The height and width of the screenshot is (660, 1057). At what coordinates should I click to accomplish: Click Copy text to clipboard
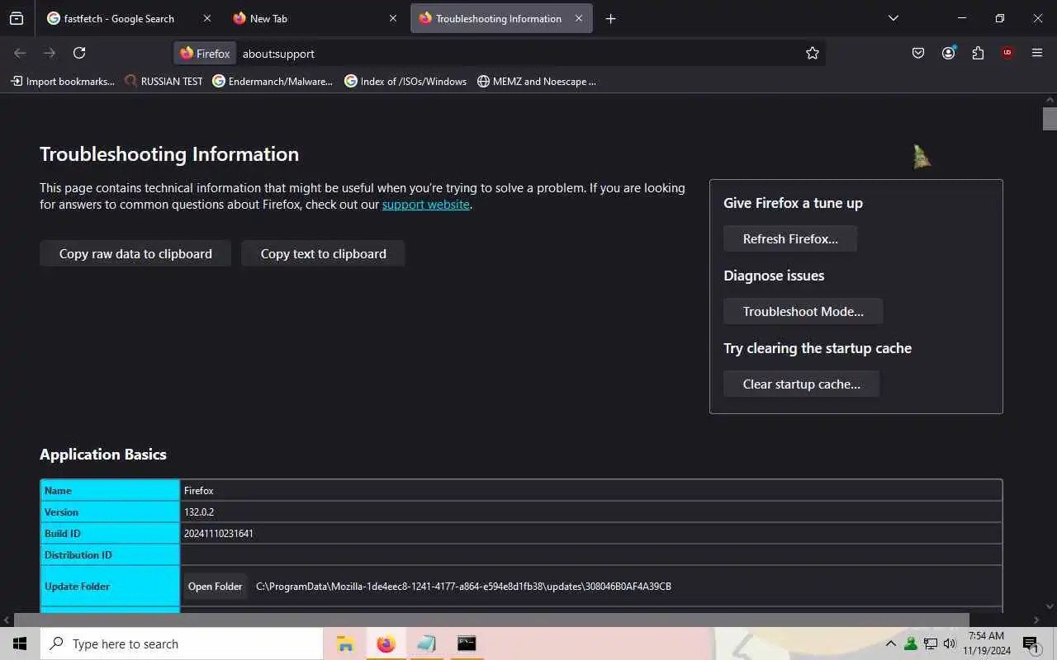[323, 253]
